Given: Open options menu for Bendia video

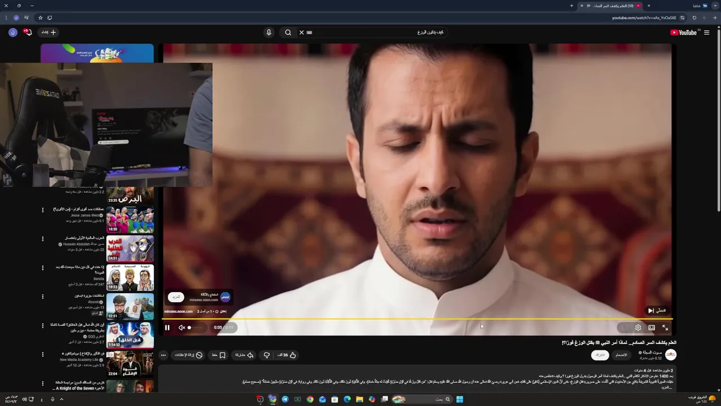Looking at the screenshot, I should [x=42, y=267].
